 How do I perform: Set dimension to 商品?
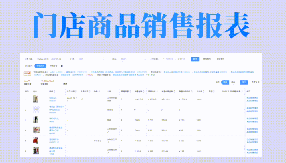click(225, 82)
